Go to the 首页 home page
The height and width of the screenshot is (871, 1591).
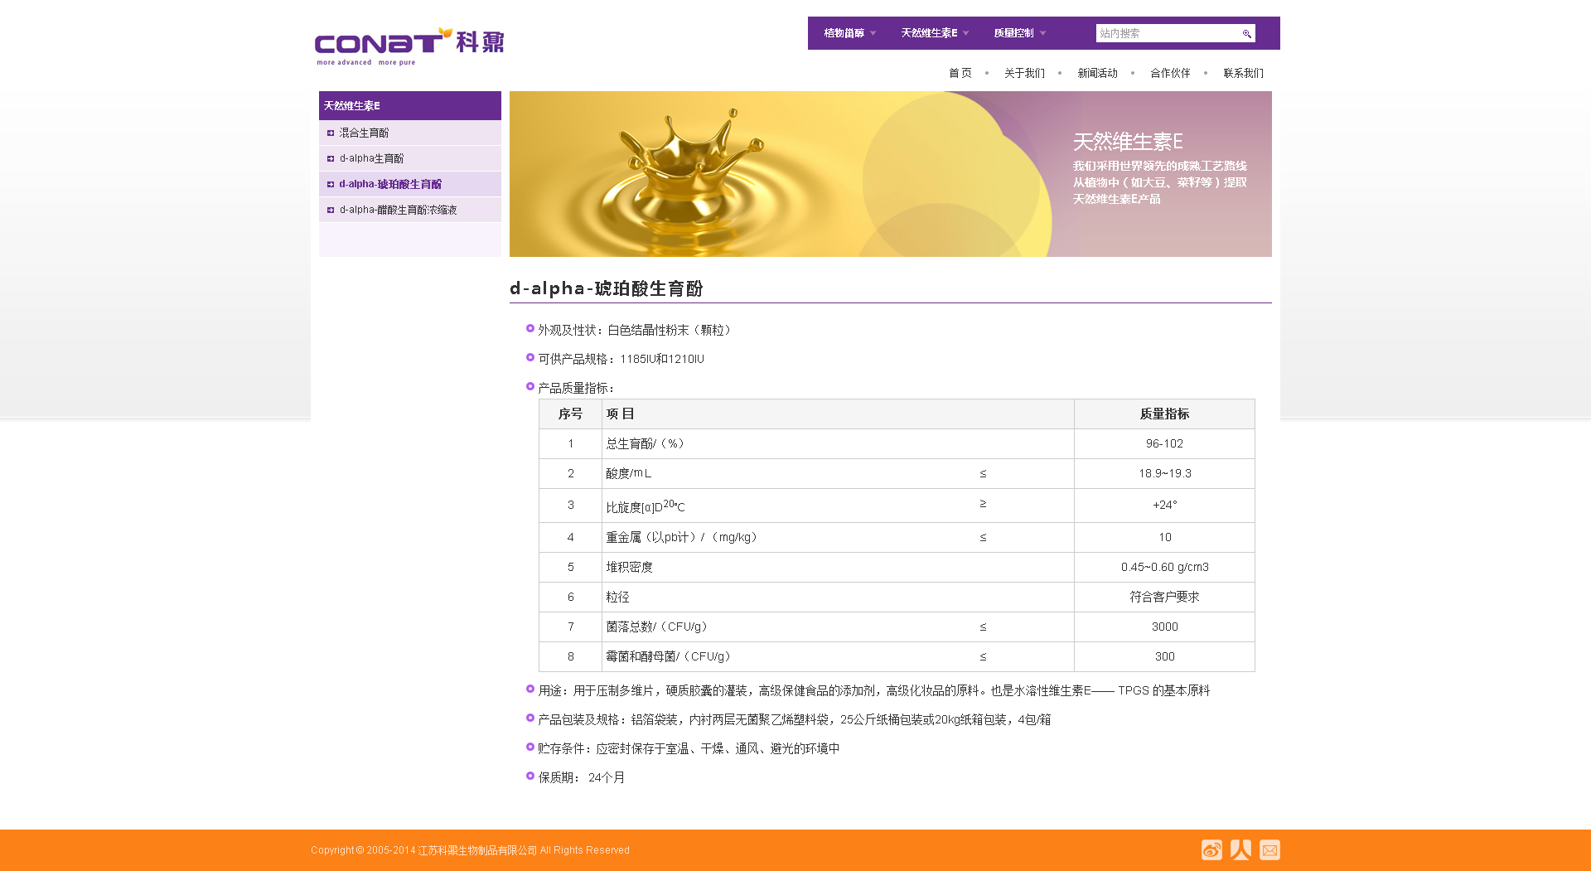(960, 74)
